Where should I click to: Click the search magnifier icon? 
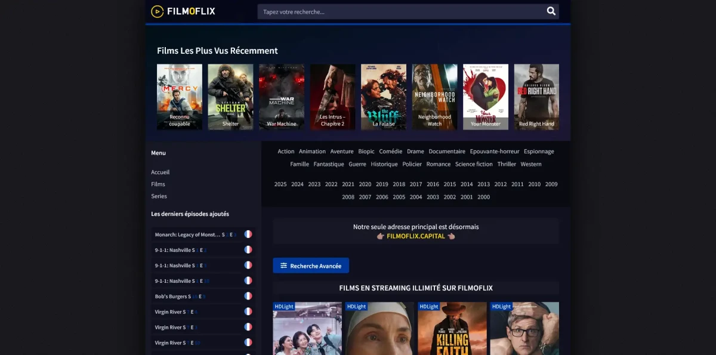551,11
